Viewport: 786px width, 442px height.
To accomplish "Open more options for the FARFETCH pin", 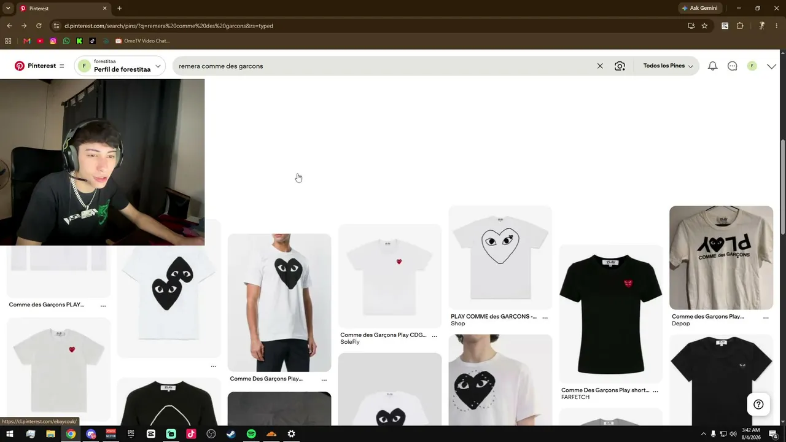I will pos(656,391).
